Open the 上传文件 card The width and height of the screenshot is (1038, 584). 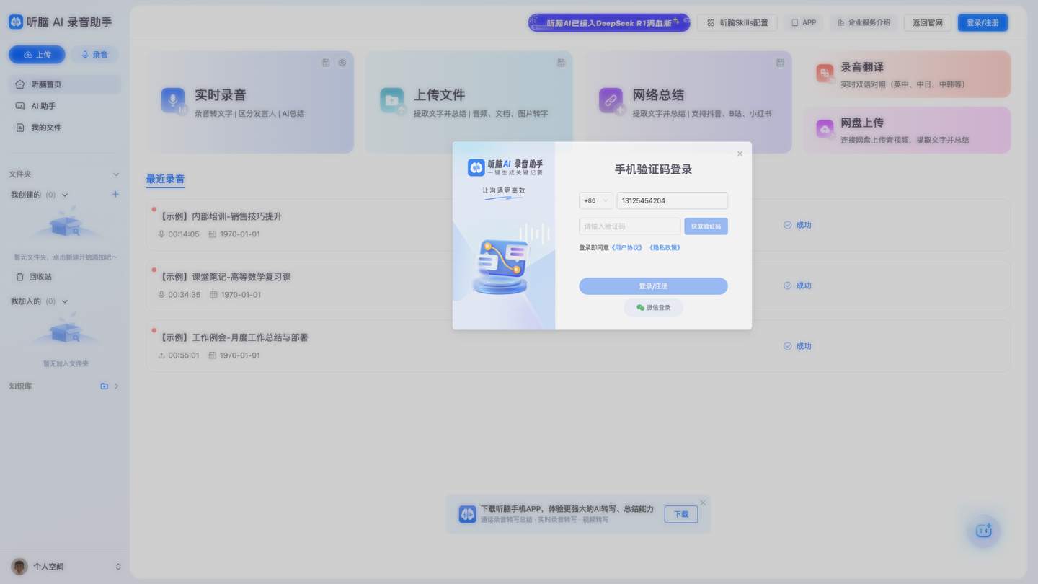(469, 102)
